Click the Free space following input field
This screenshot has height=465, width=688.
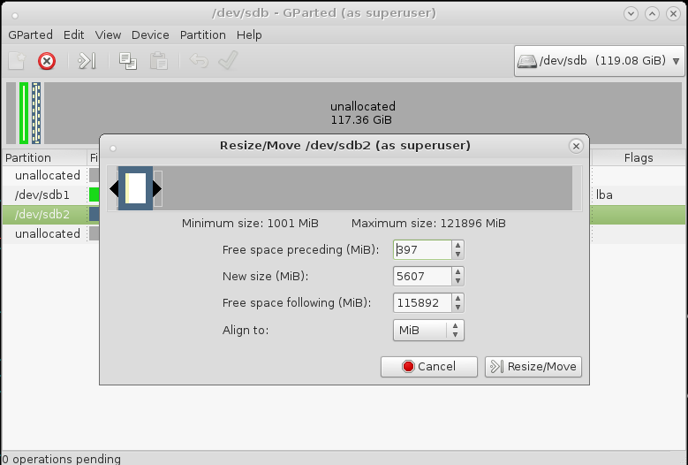coord(422,302)
